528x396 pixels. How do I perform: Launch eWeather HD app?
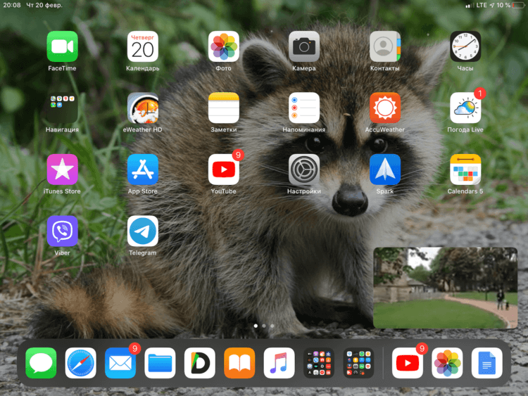(143, 108)
